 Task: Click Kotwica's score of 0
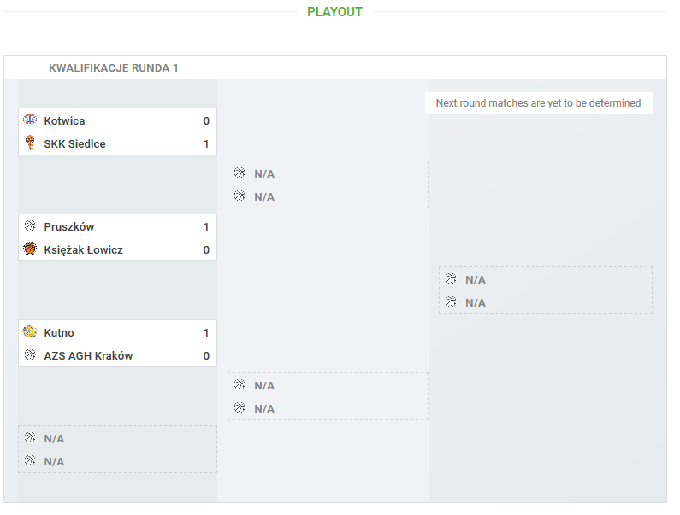(x=206, y=120)
